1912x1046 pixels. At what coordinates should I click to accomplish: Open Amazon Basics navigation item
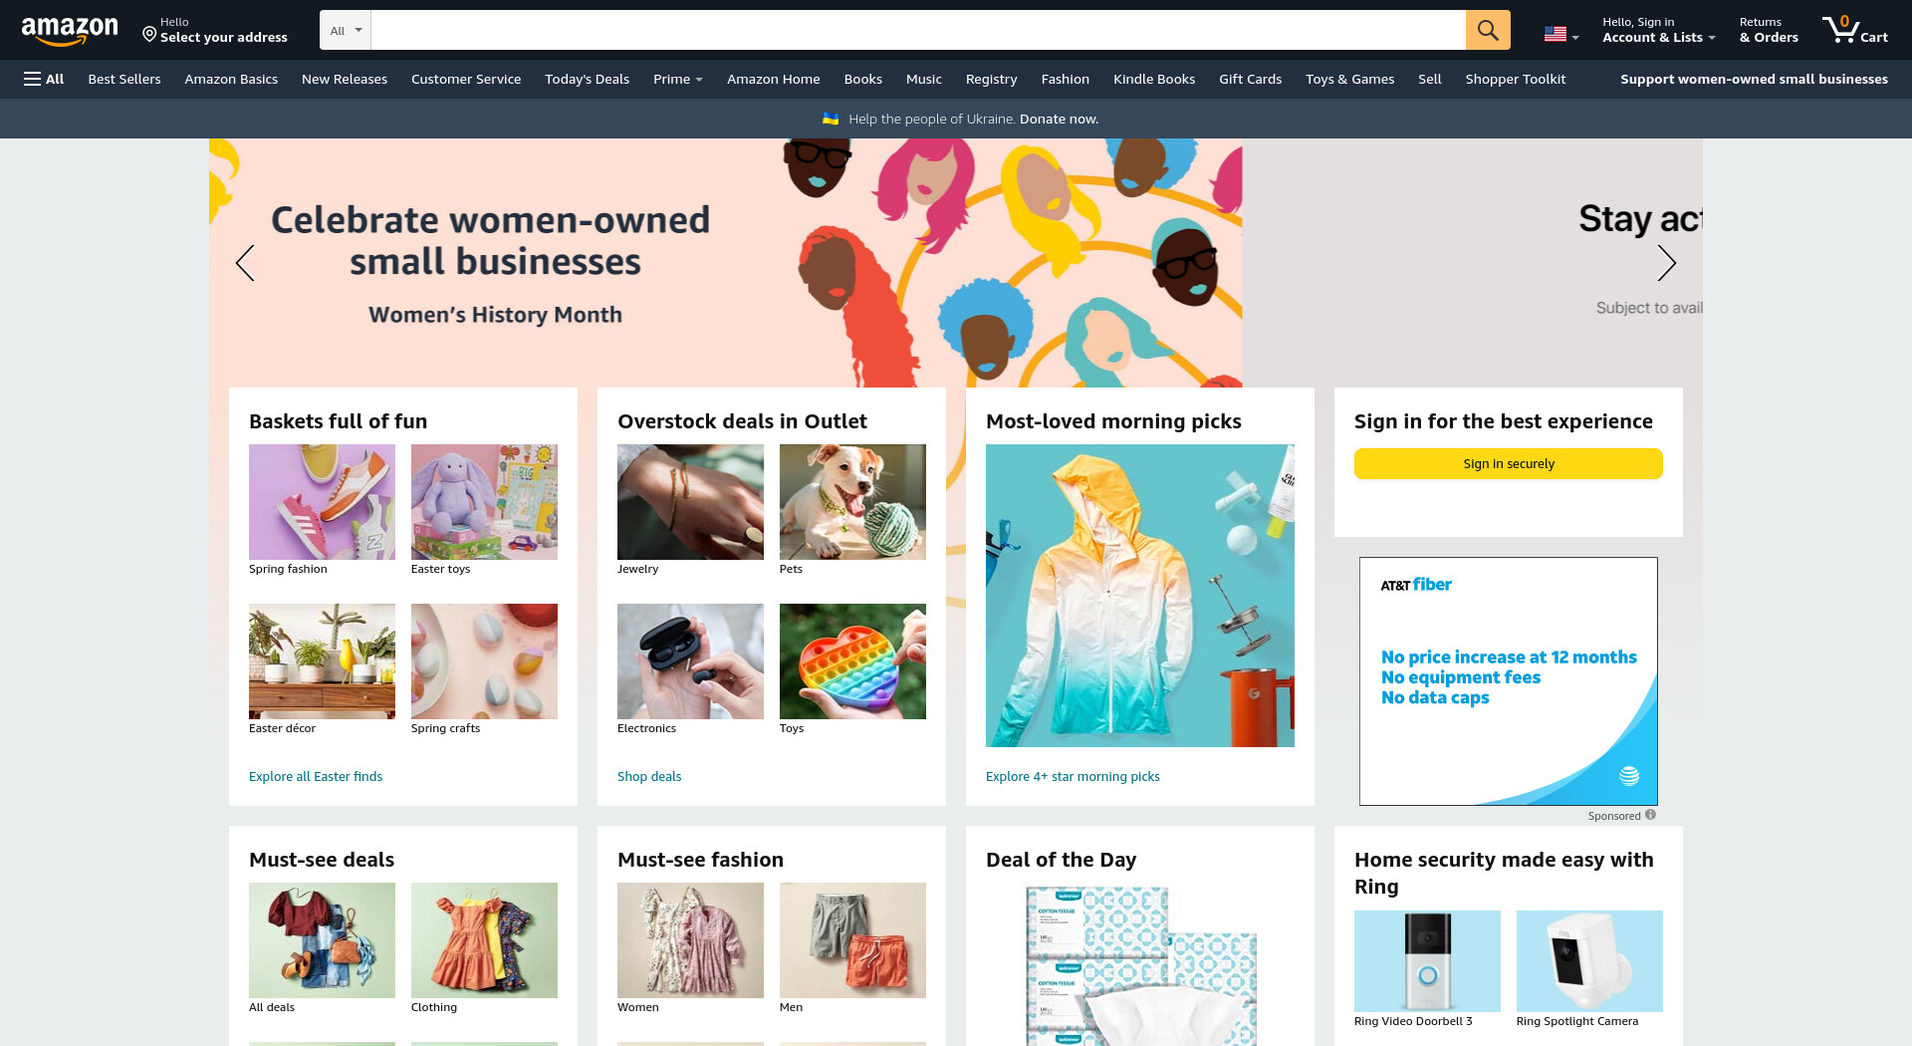click(231, 79)
